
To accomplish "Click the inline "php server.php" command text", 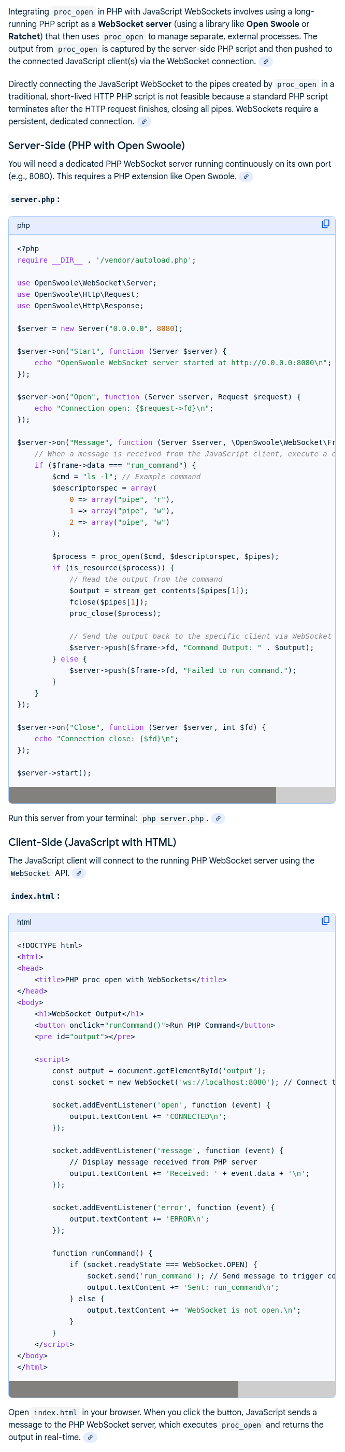I will [x=173, y=818].
